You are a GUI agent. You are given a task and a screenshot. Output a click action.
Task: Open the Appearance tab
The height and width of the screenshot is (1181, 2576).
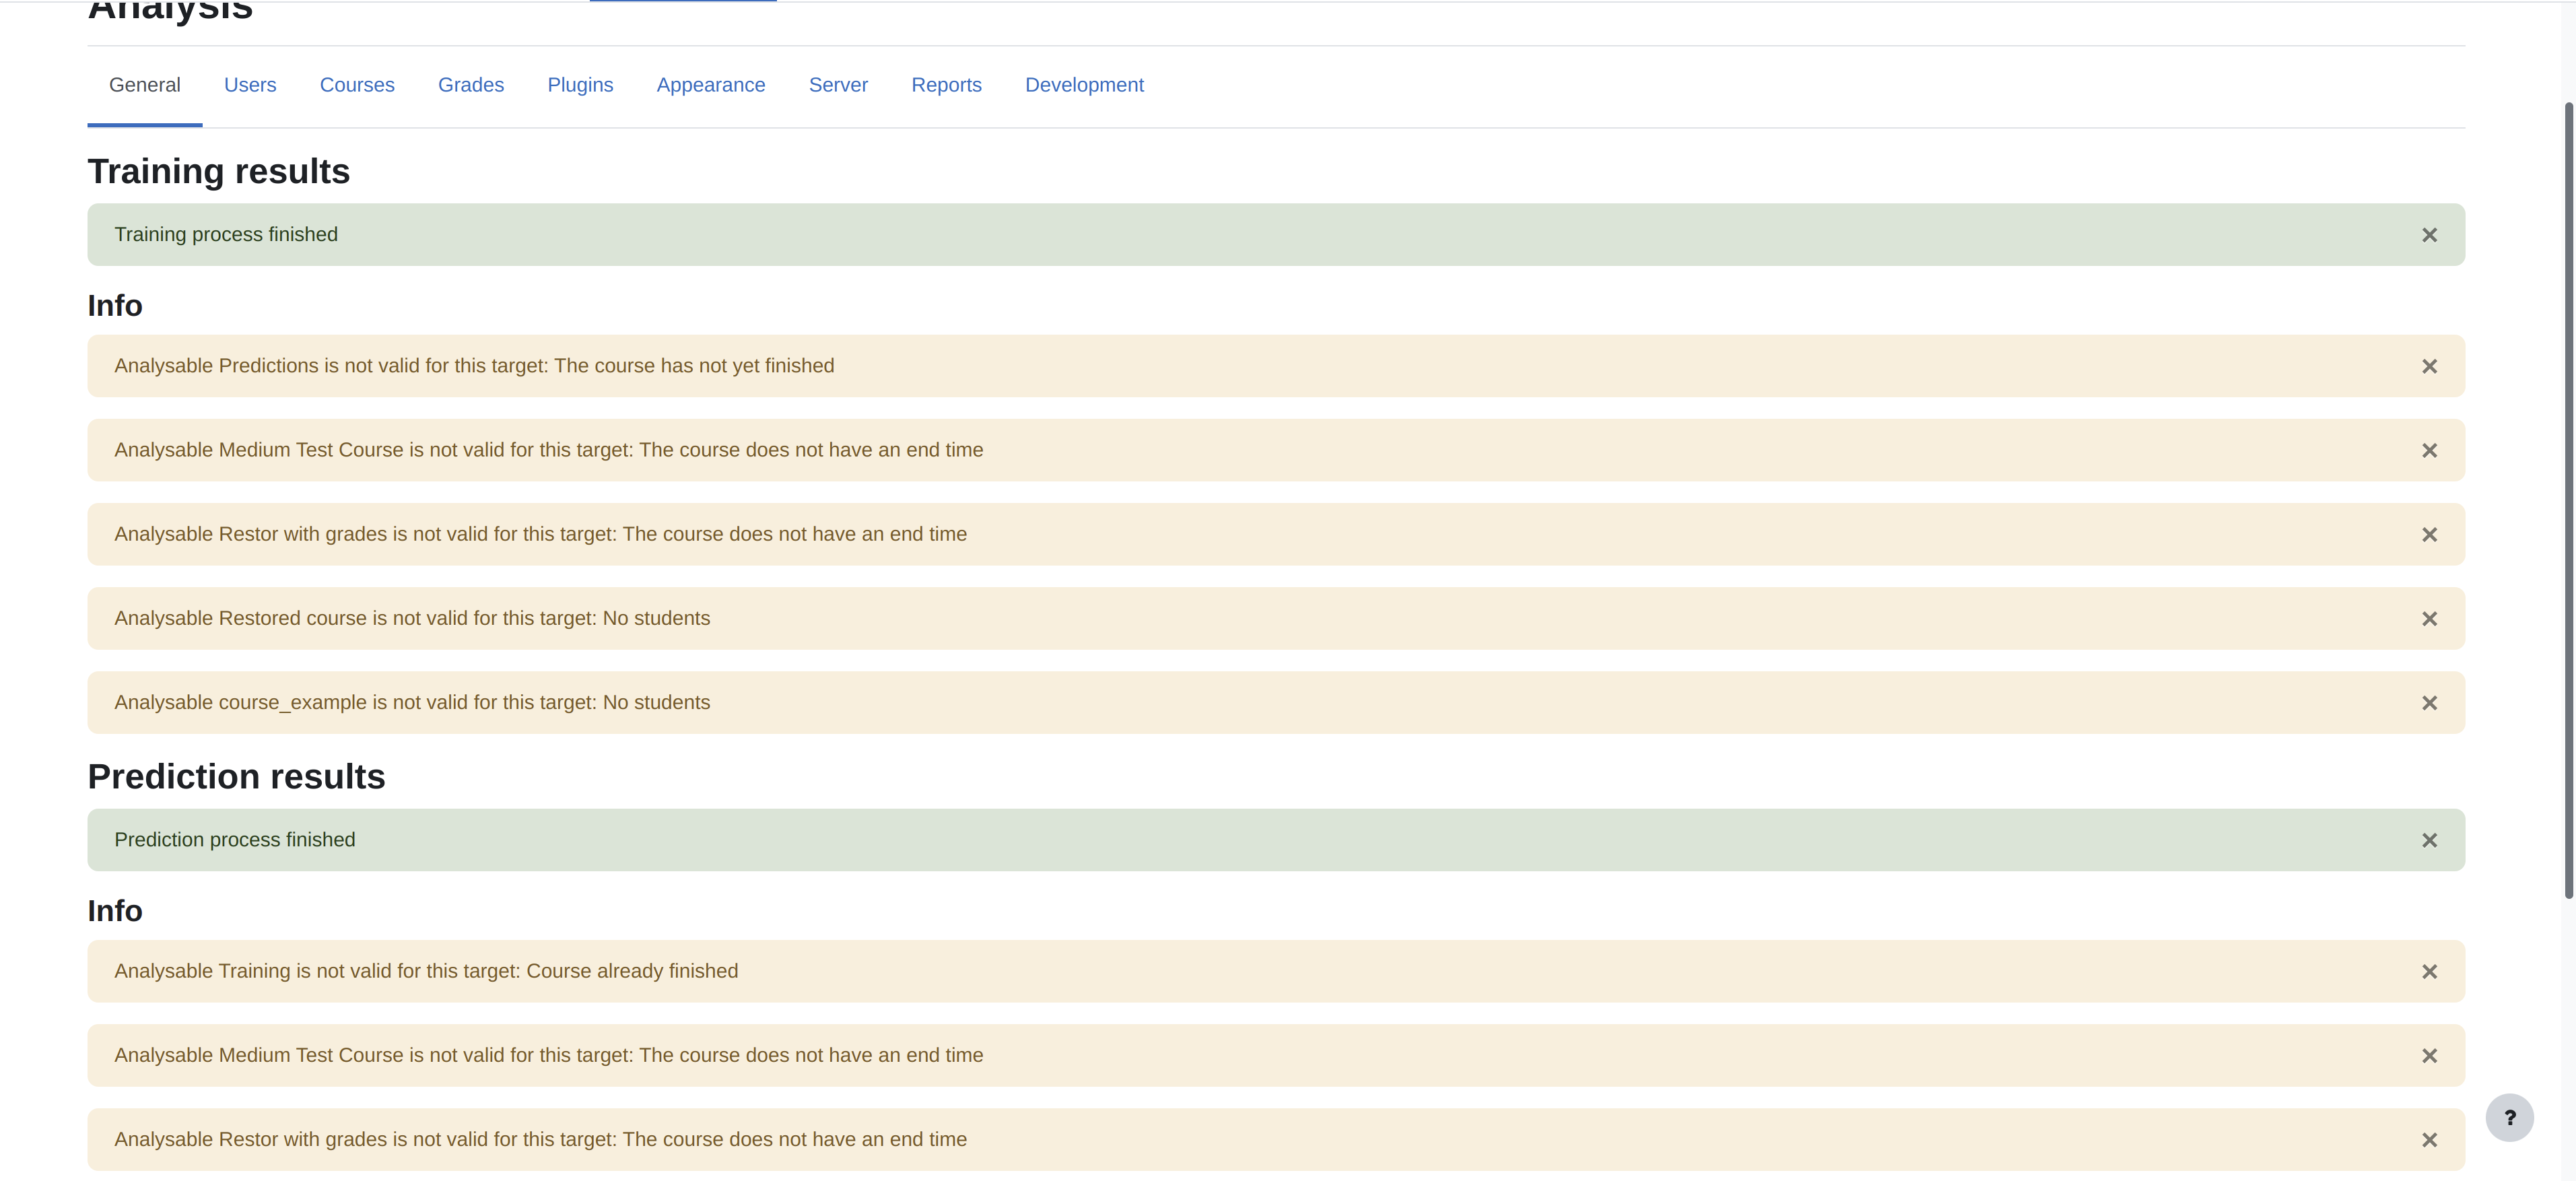click(x=711, y=85)
